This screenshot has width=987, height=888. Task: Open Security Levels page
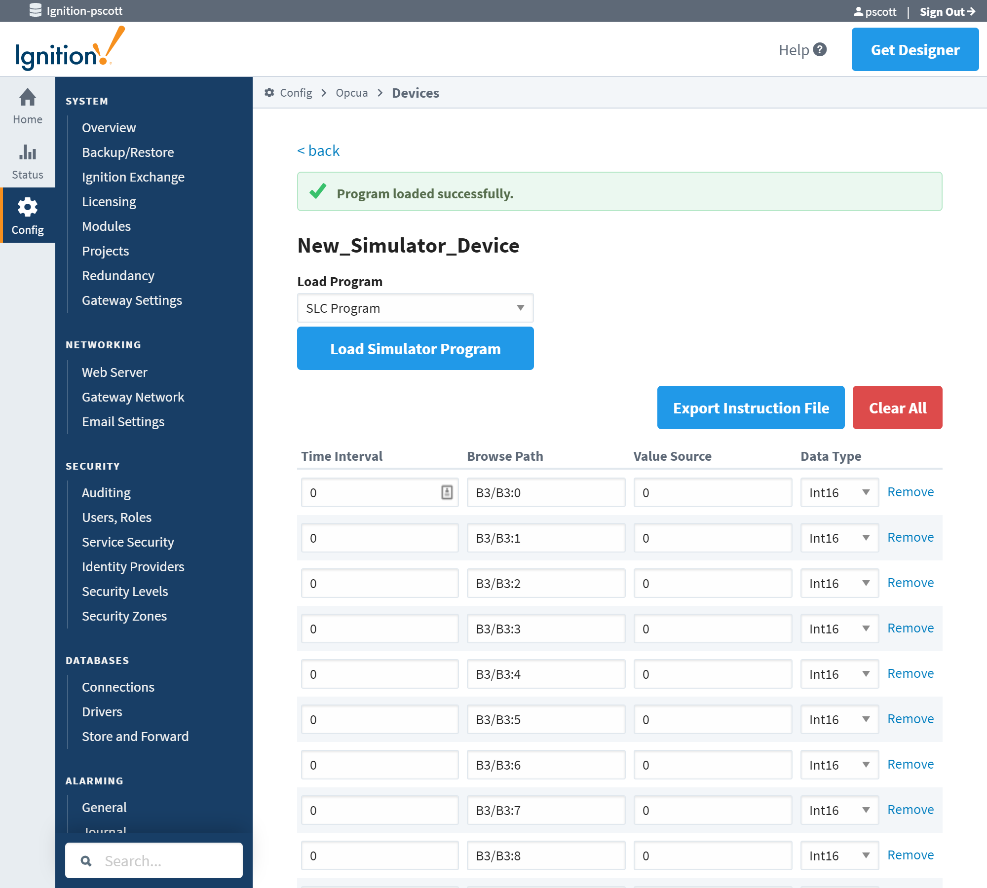[x=125, y=591]
